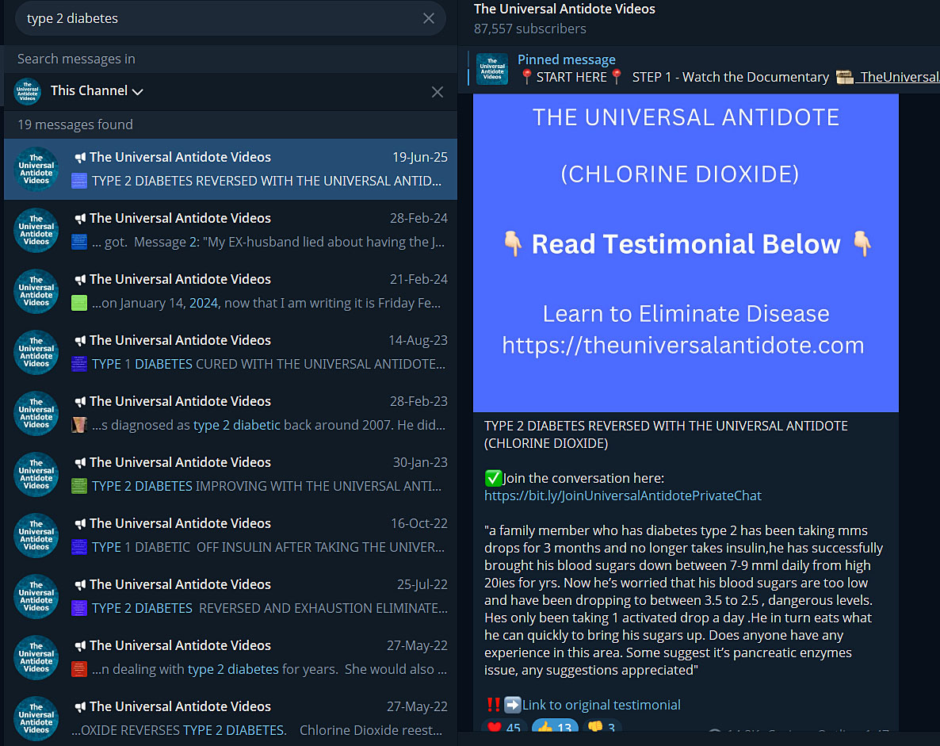
Task: Expand the This Channel dropdown
Action: pyautogui.click(x=96, y=91)
